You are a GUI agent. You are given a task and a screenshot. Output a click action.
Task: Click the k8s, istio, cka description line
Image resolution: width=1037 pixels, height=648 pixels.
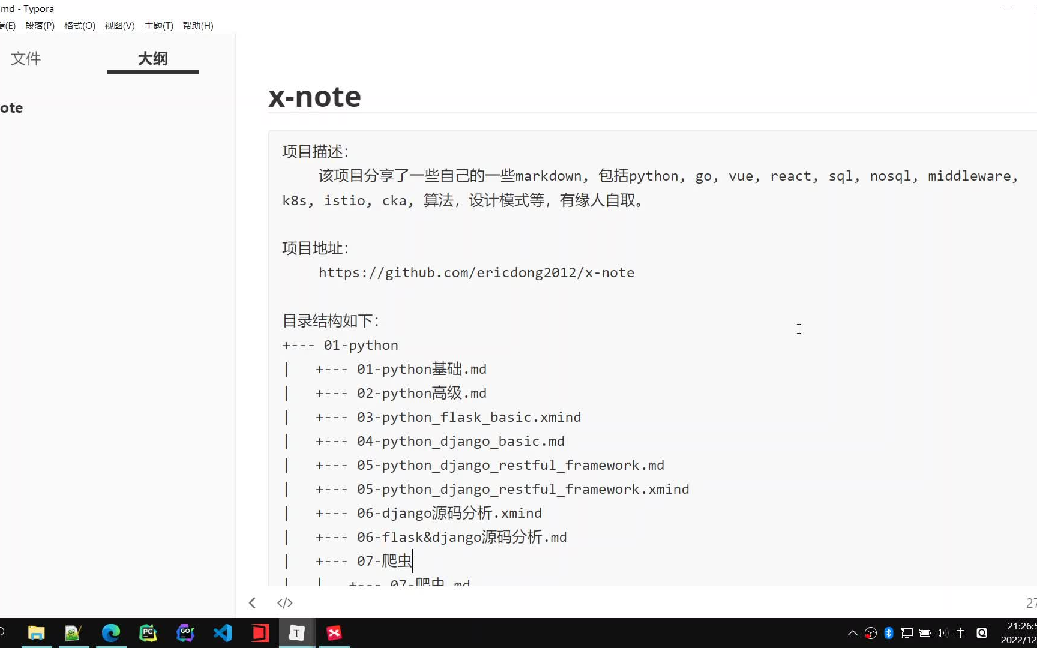tap(463, 200)
